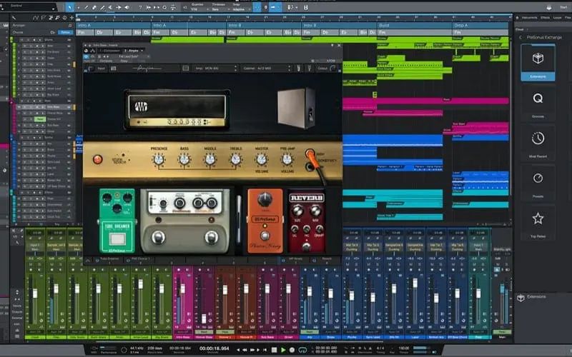Open the Grooves category tile
572x357 pixels.
pyautogui.click(x=538, y=103)
